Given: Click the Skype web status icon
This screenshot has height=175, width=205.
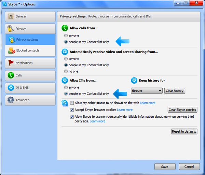Looking at the screenshot, I should coord(65,103).
